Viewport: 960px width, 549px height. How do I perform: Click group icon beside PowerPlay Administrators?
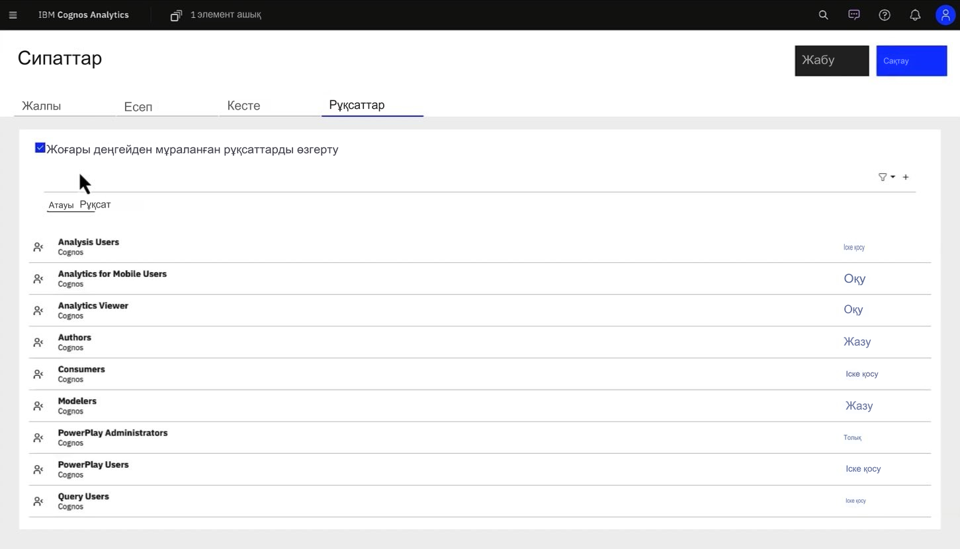pos(38,437)
